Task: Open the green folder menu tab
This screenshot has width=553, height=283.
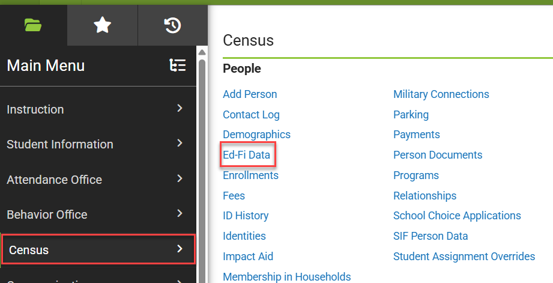Action: (x=33, y=25)
